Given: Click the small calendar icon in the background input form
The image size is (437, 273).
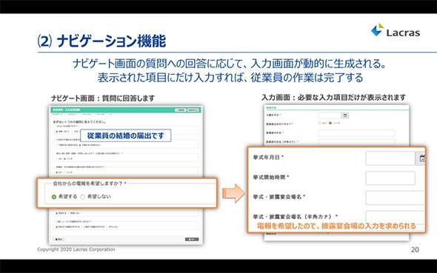Looking at the screenshot, I should [x=345, y=115].
